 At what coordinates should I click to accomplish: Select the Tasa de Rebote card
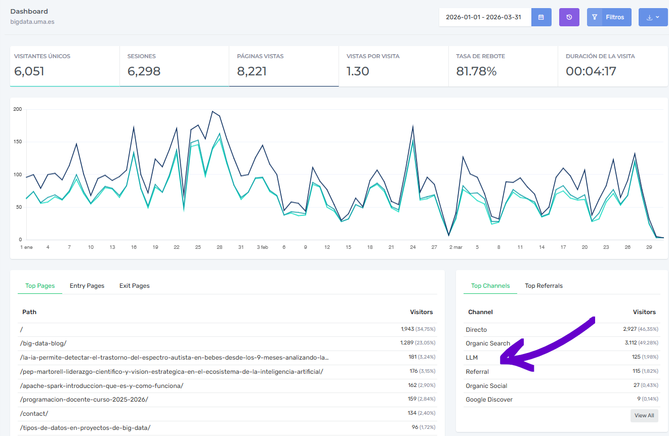click(x=503, y=66)
